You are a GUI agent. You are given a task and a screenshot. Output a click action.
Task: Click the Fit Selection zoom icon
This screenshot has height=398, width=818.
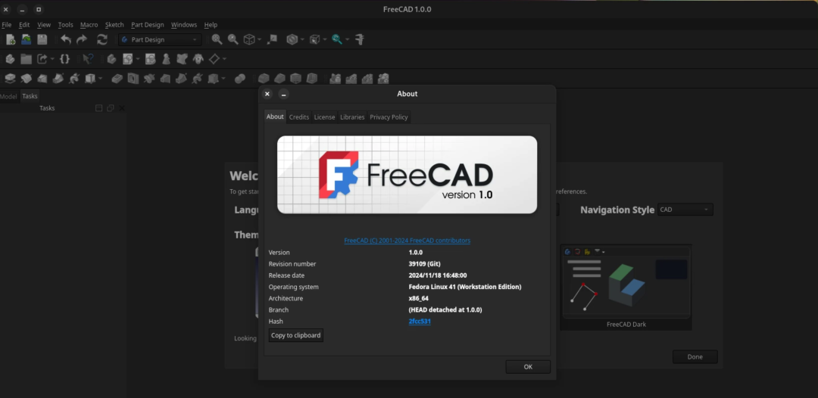pyautogui.click(x=233, y=39)
